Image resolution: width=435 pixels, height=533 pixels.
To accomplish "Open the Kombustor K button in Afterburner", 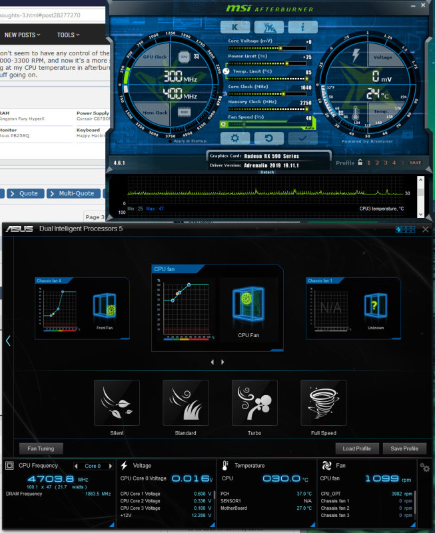I will tap(235, 27).
